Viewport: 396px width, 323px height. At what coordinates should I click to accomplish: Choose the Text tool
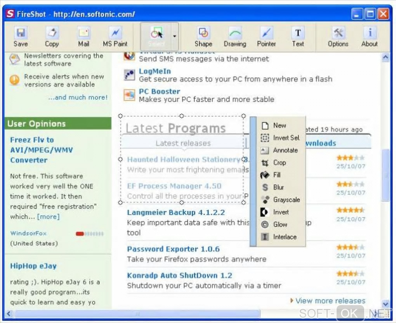coord(298,37)
